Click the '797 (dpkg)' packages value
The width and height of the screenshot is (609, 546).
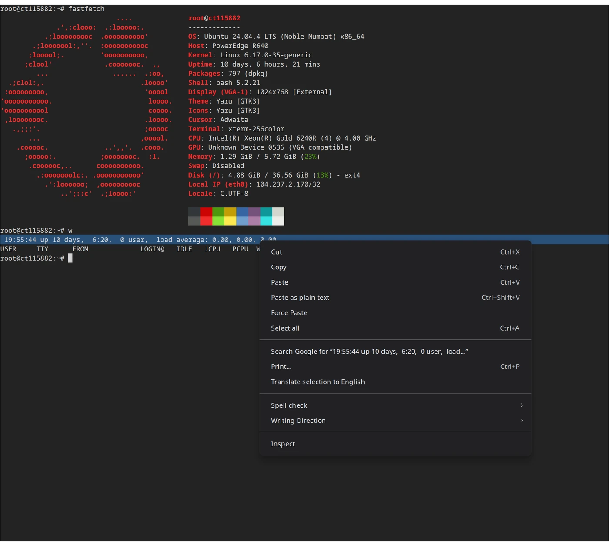tap(248, 74)
